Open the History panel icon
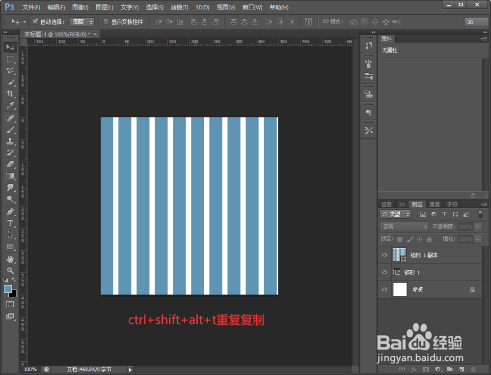This screenshot has height=375, width=491. pyautogui.click(x=369, y=46)
